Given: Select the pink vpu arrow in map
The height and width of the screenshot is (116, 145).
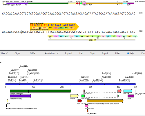Looking at the screenshot, I should point(86,106).
